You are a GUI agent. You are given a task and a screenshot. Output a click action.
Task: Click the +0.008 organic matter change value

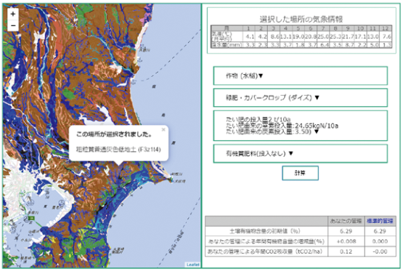point(346,241)
